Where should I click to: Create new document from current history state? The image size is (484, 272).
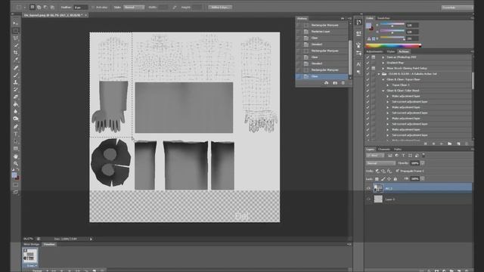(327, 83)
